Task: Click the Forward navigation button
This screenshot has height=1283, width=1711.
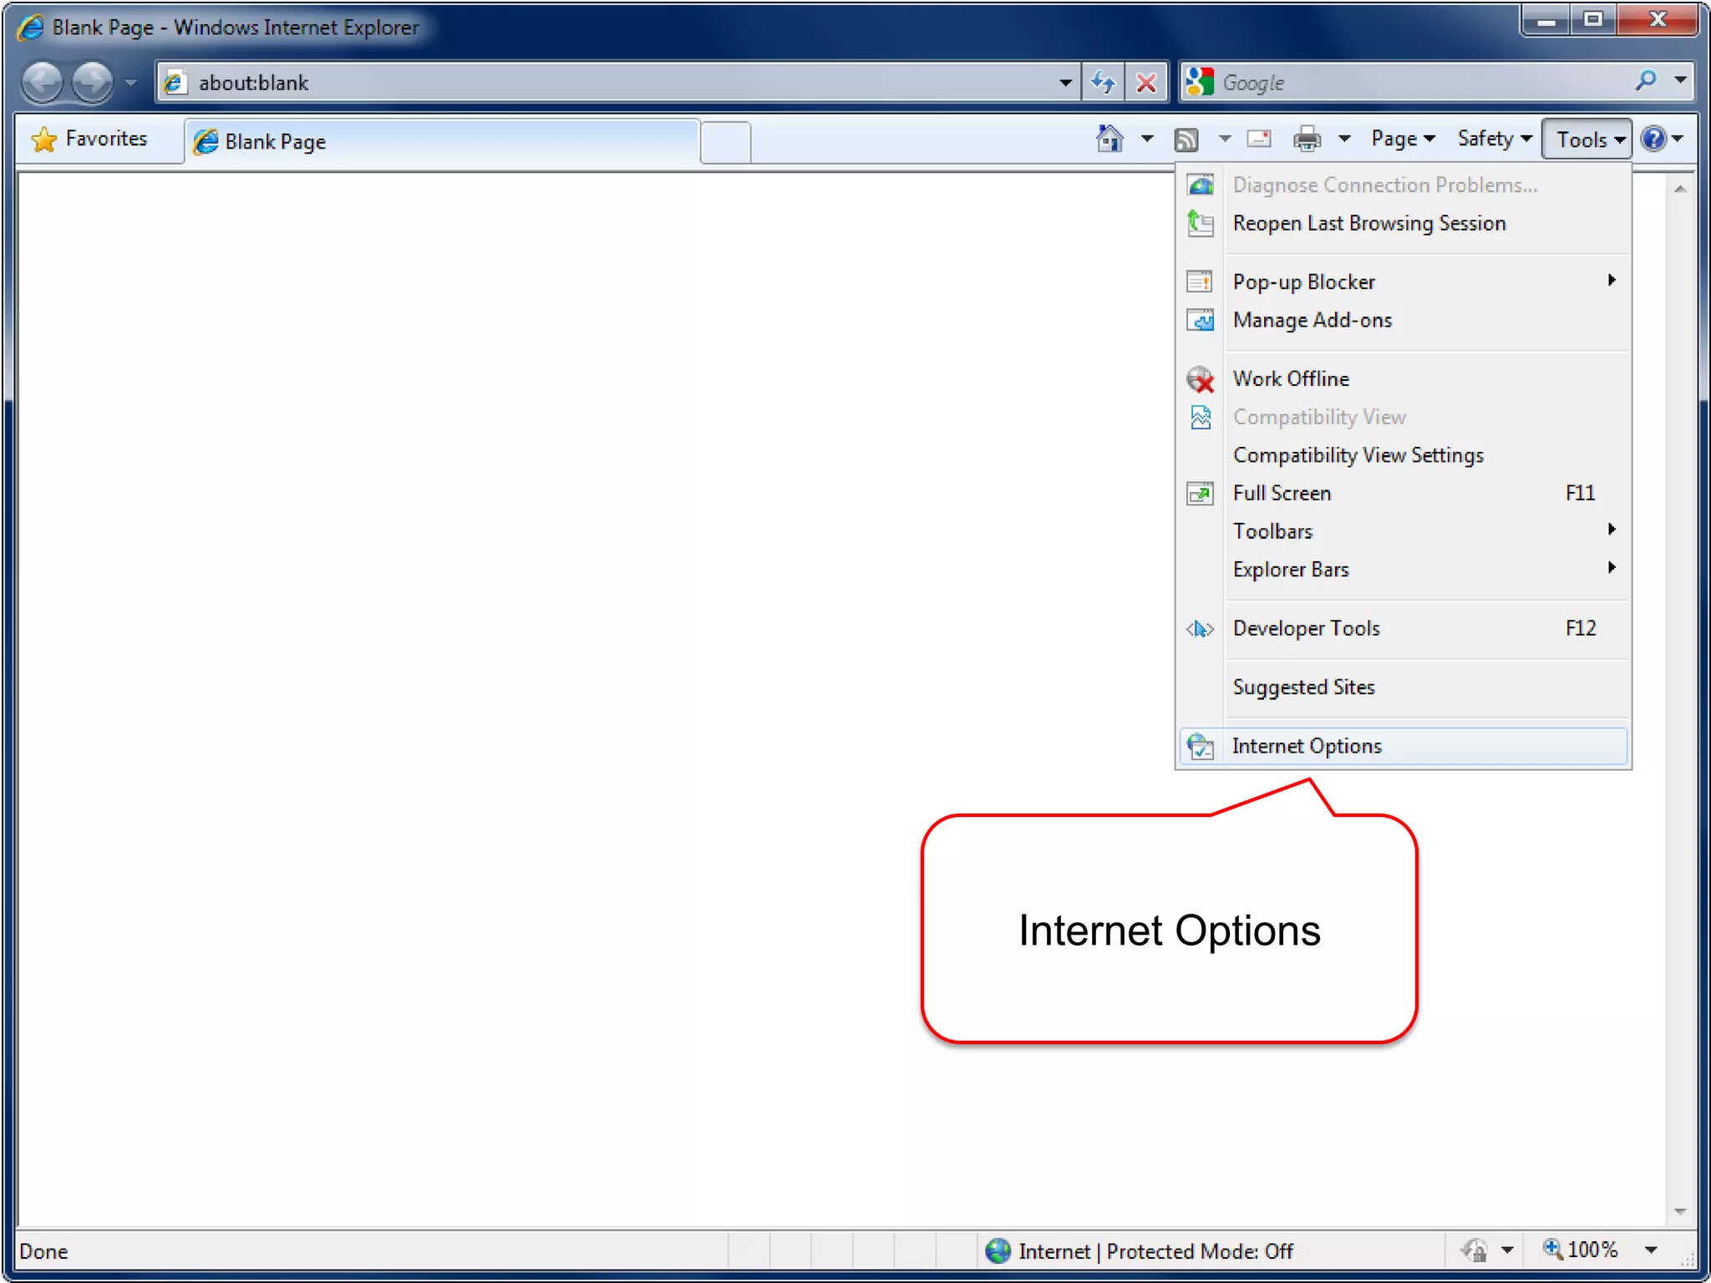Action: coord(92,82)
